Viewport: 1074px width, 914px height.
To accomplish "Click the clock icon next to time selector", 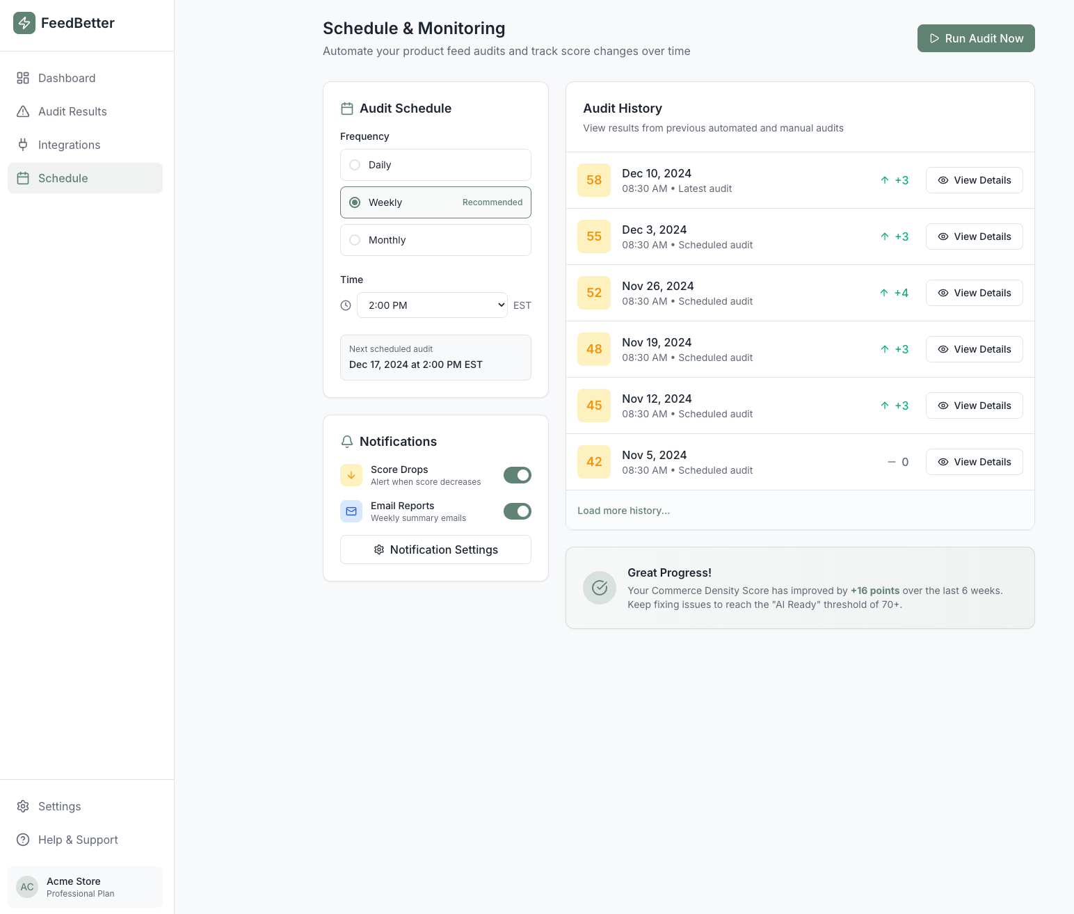I will pyautogui.click(x=346, y=305).
